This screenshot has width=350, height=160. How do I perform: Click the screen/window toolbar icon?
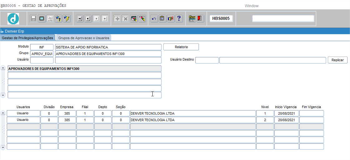pyautogui.click(x=42, y=19)
